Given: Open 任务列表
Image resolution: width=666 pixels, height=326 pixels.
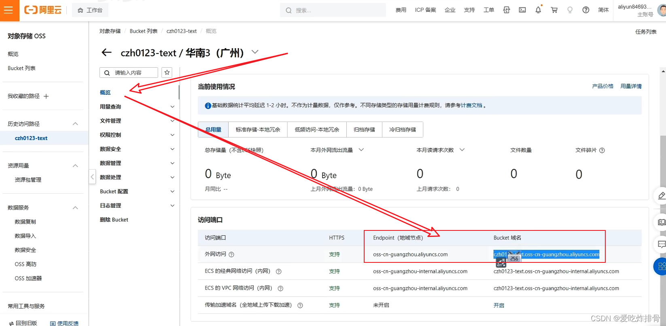Looking at the screenshot, I should (x=646, y=32).
